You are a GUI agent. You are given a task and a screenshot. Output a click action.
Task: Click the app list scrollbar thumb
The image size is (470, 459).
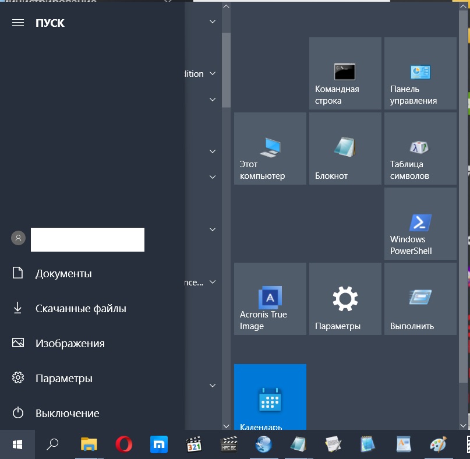pos(227,70)
